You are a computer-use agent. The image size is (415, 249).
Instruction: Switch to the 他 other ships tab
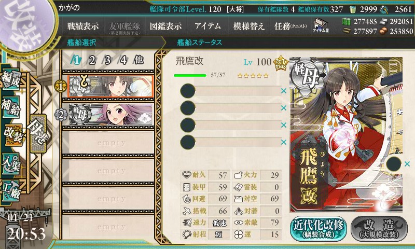[139, 60]
